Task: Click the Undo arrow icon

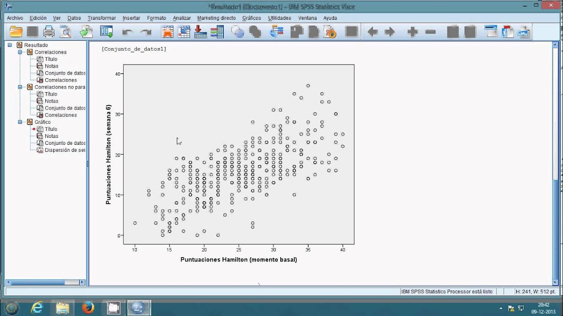Action: click(128, 32)
